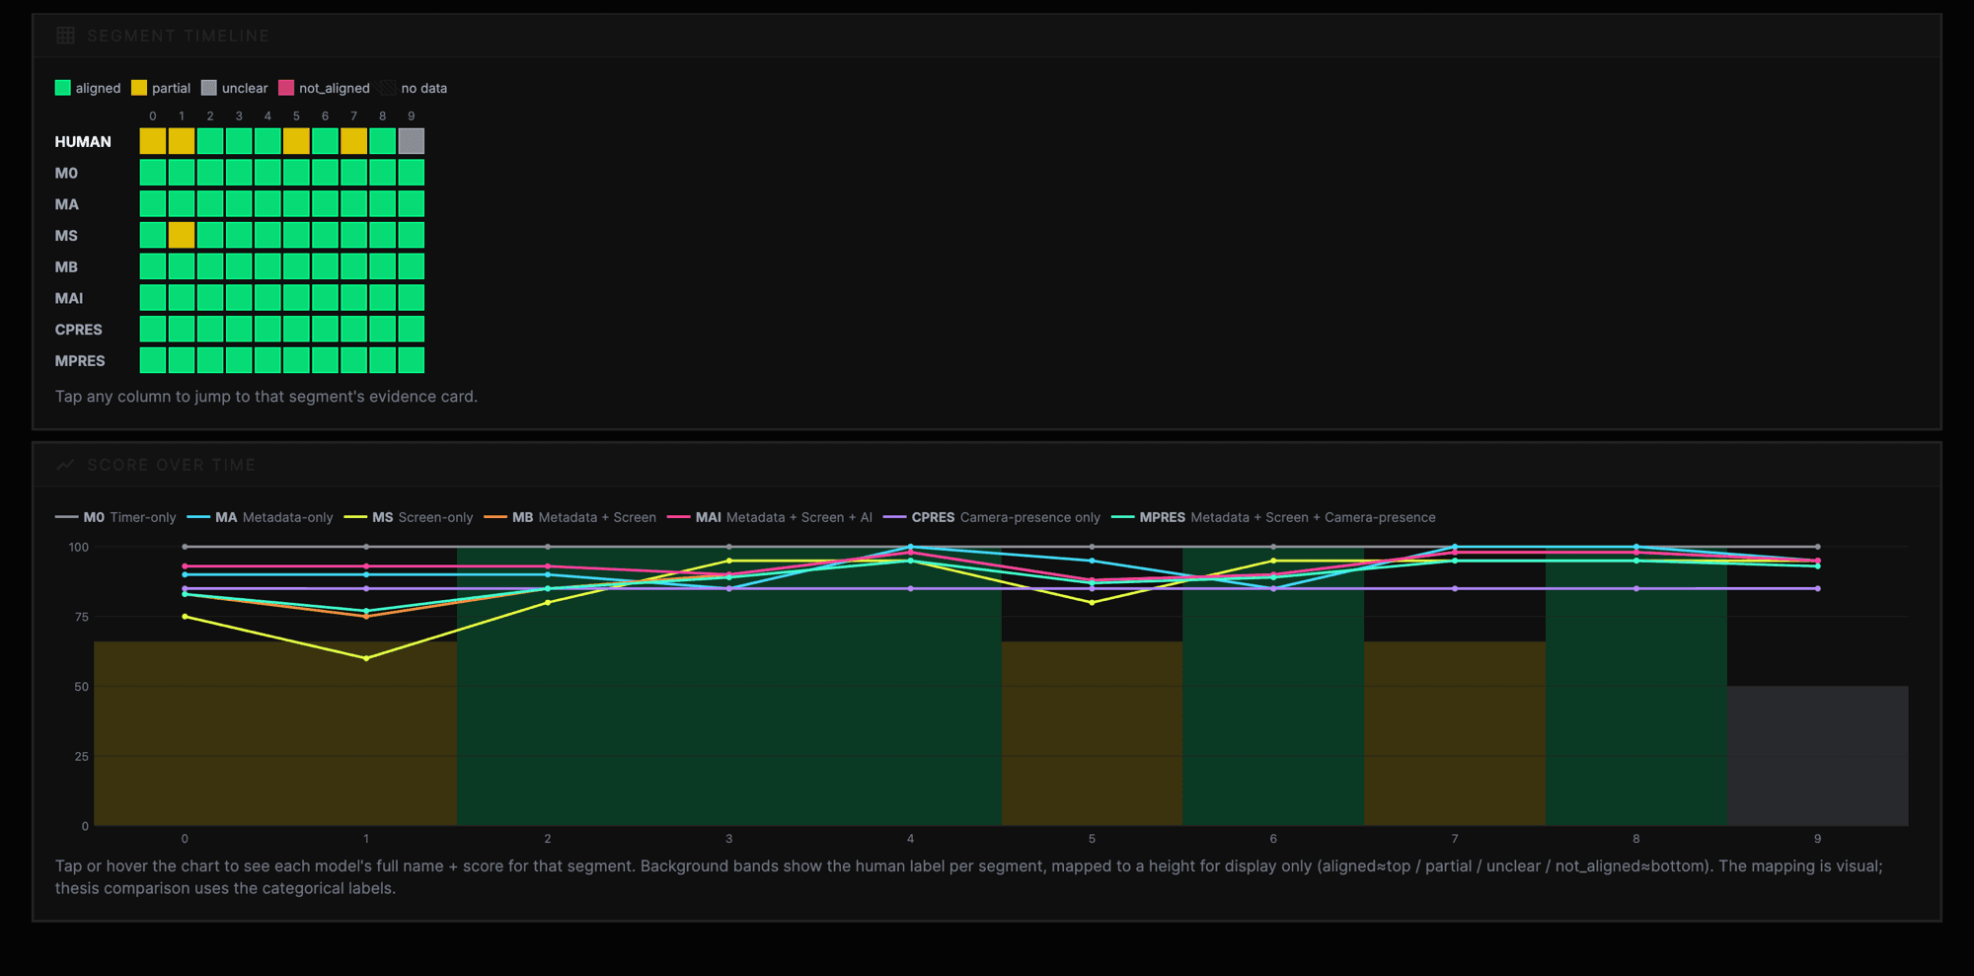Click CPRES purple data point at segment 4
Image resolution: width=1974 pixels, height=976 pixels.
[910, 589]
